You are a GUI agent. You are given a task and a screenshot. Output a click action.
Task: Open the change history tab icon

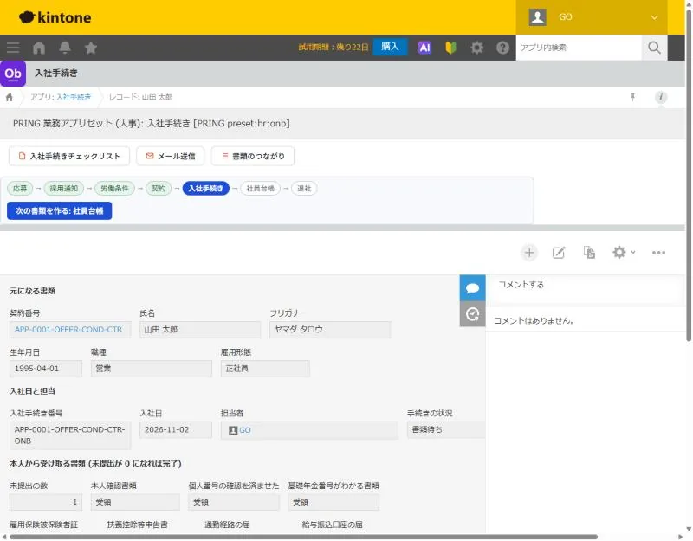[472, 314]
